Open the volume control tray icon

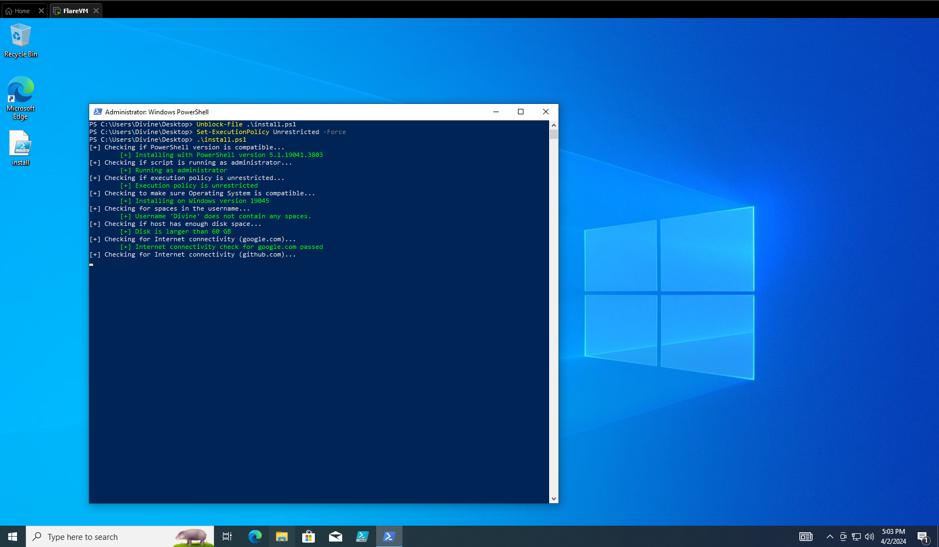point(869,537)
